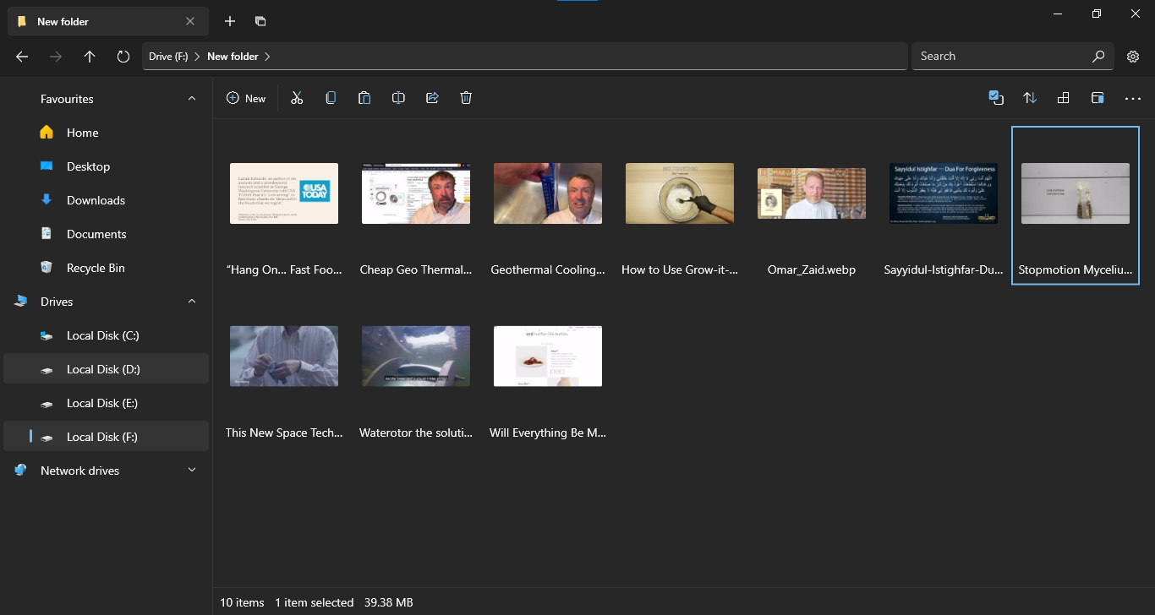Close the New folder tab
This screenshot has width=1155, height=615.
pyautogui.click(x=190, y=21)
